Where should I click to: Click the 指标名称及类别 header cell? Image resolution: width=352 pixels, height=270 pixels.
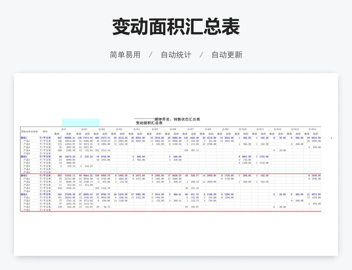coord(29,132)
